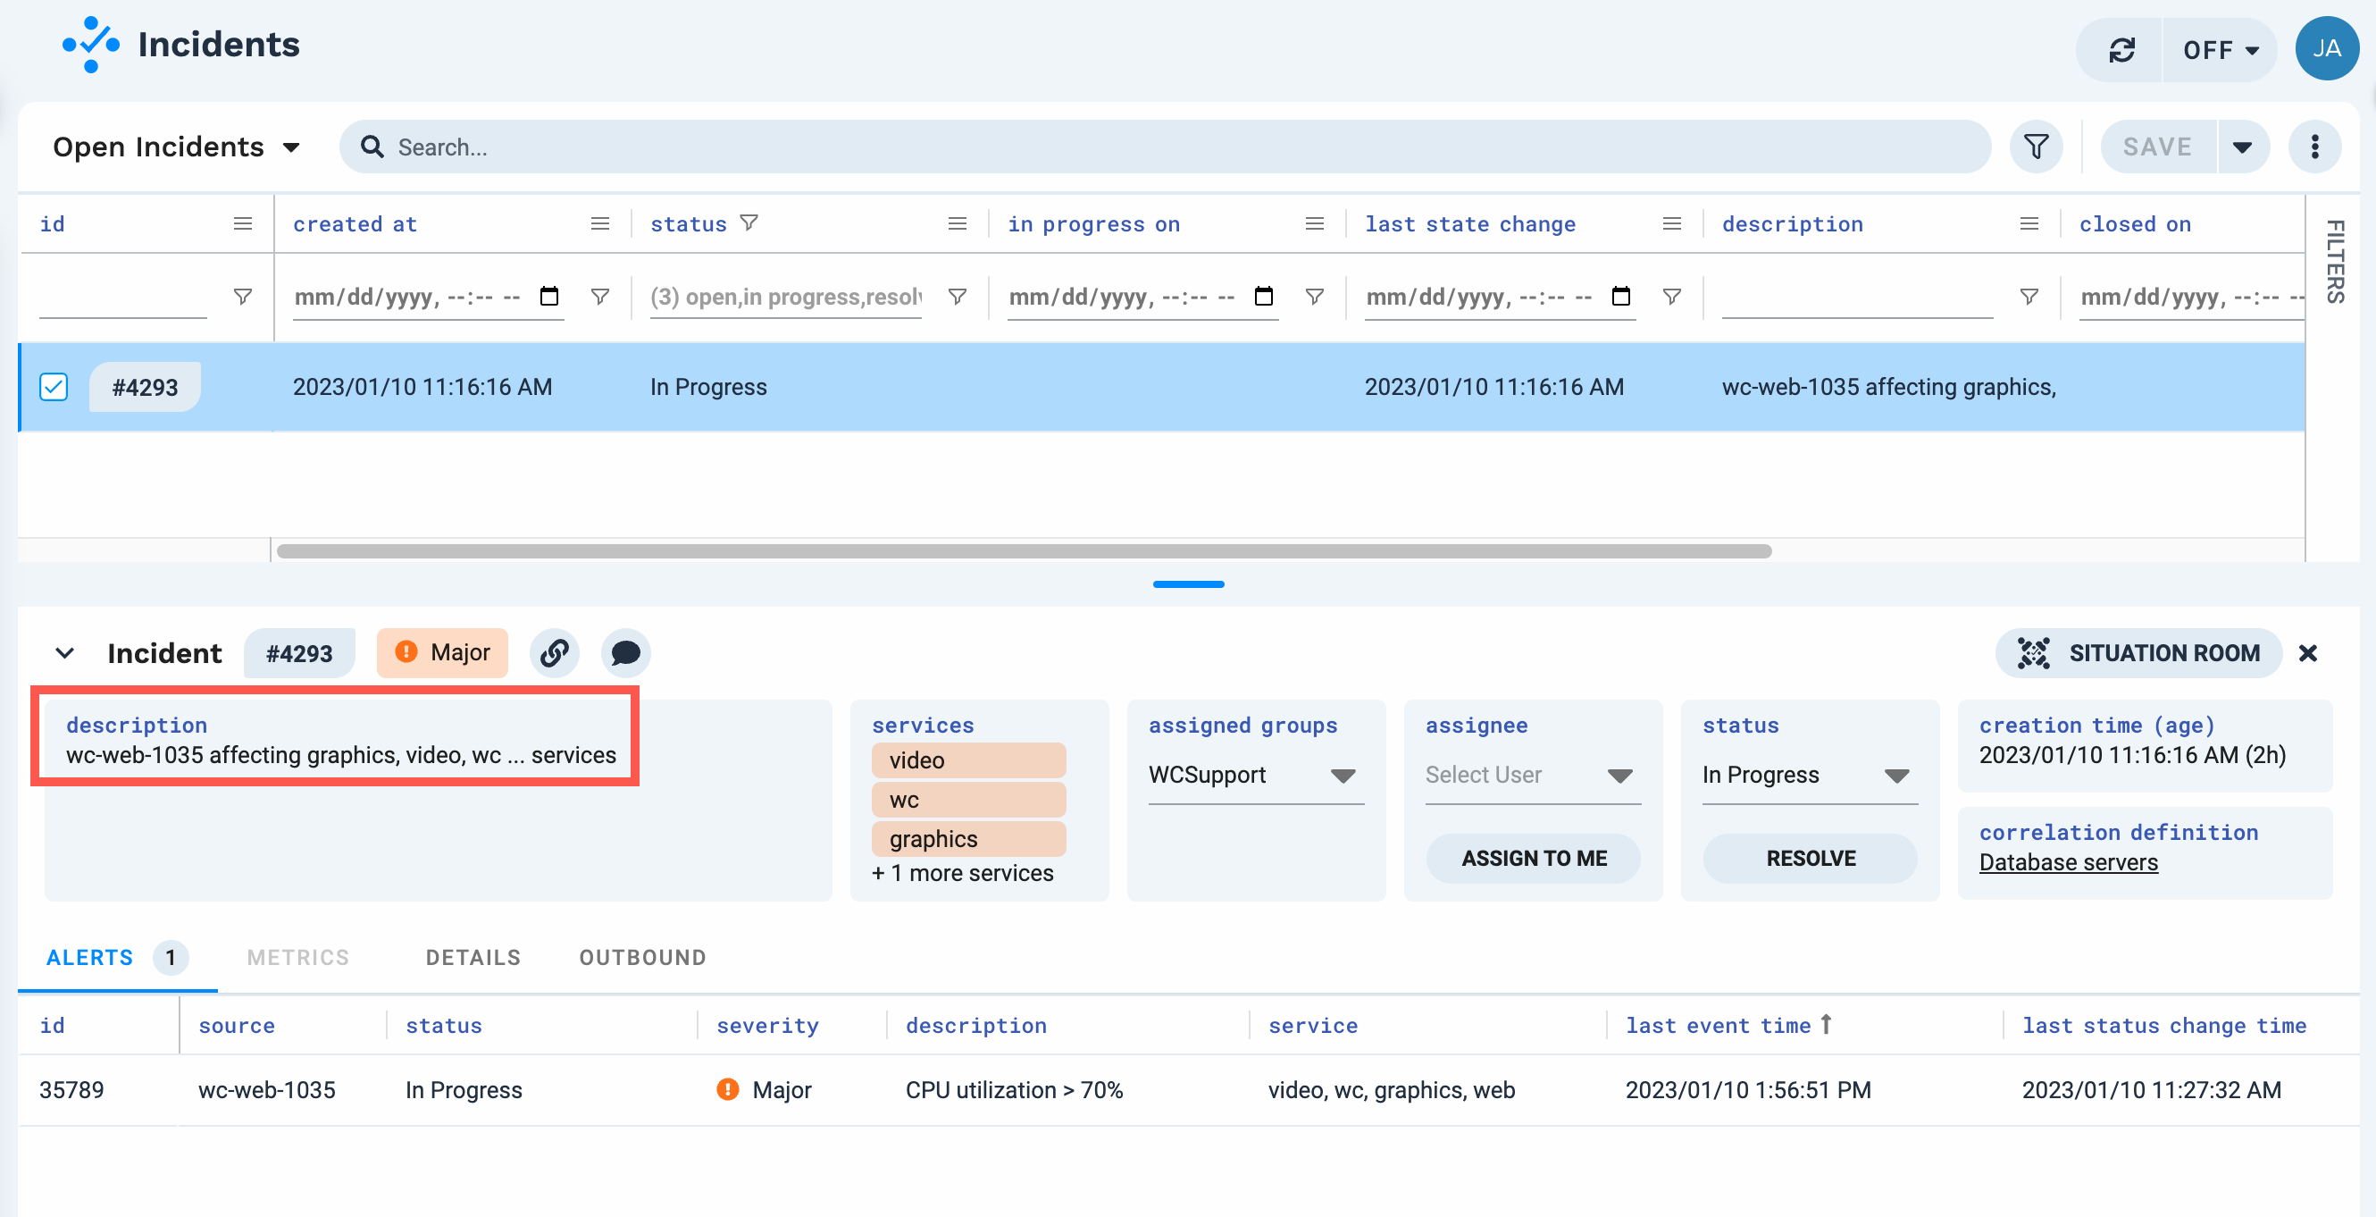Open the In Progress status dropdown
The height and width of the screenshot is (1217, 2376).
click(x=1808, y=775)
